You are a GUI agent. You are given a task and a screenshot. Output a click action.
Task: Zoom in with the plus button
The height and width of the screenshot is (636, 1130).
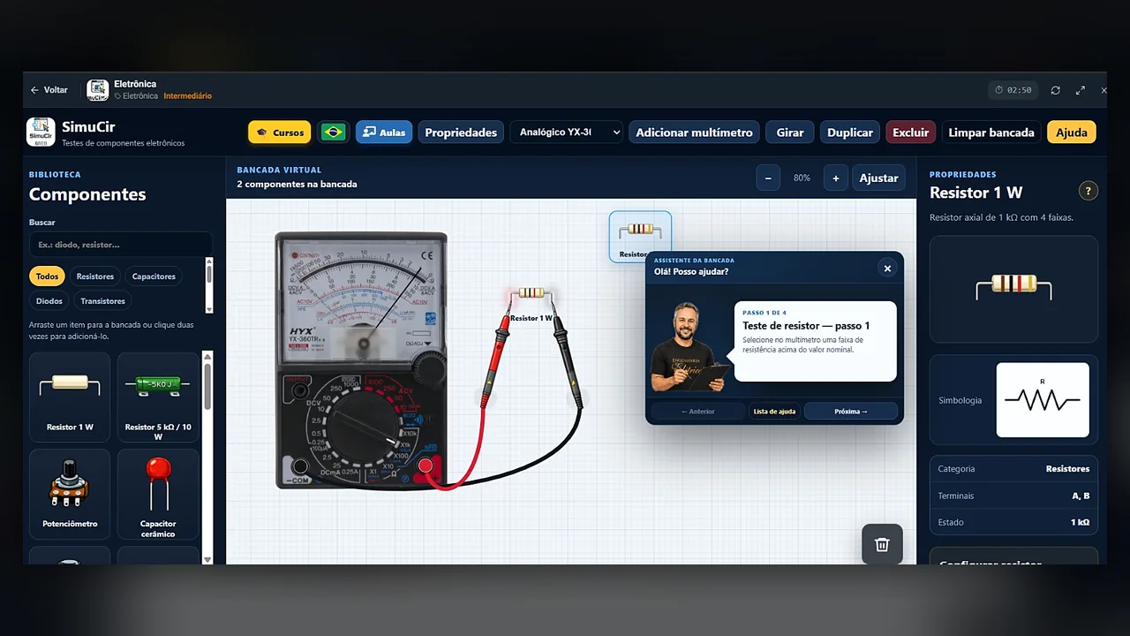point(835,178)
